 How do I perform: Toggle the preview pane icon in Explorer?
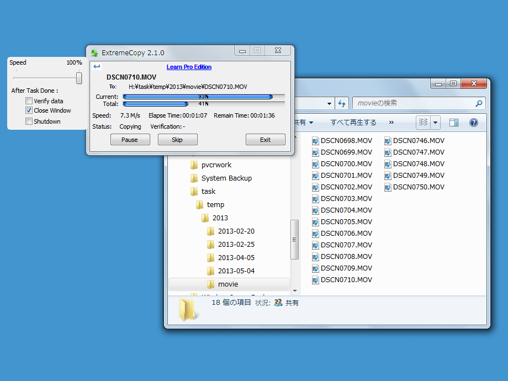coord(453,123)
